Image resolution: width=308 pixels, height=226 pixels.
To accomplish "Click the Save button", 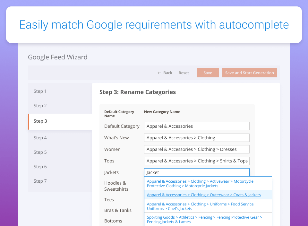I will click(x=208, y=73).
